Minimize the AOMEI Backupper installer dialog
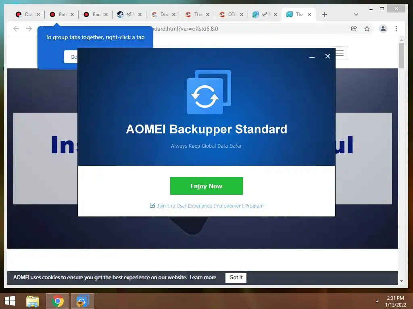Screen dimensions: 413x309 pos(312,56)
